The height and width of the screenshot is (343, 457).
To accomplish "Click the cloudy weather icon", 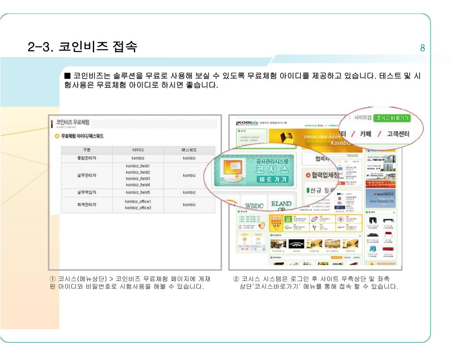I will point(258,239).
